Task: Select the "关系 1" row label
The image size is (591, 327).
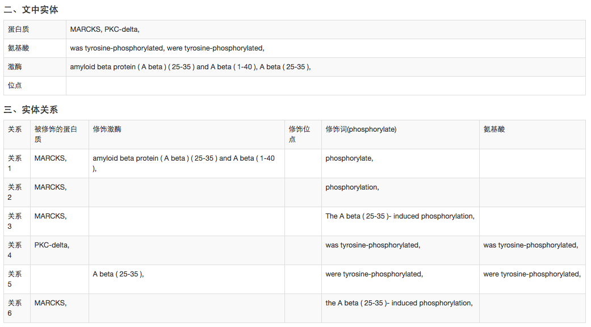Action: click(15, 163)
